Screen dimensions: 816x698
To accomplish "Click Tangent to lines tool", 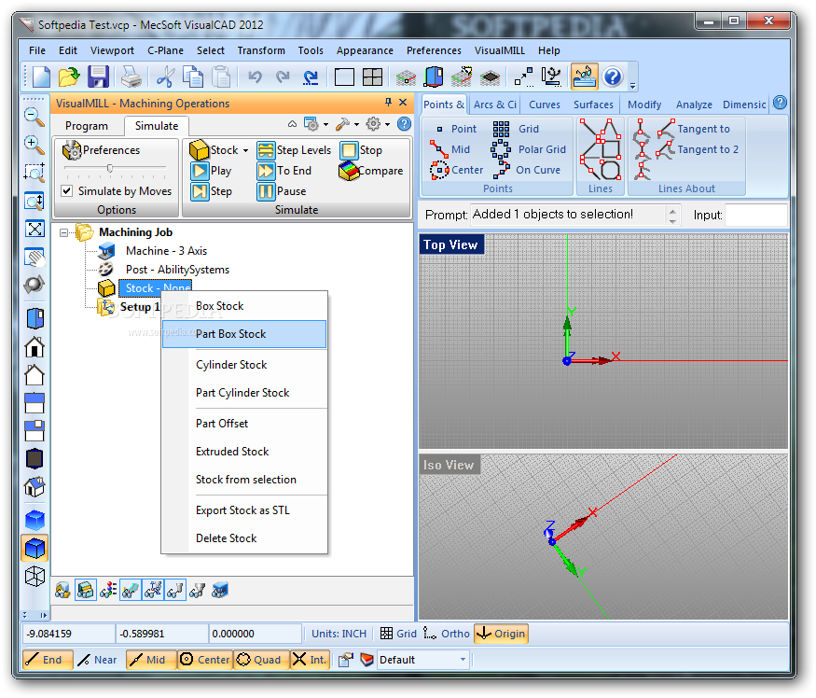I will pos(694,129).
